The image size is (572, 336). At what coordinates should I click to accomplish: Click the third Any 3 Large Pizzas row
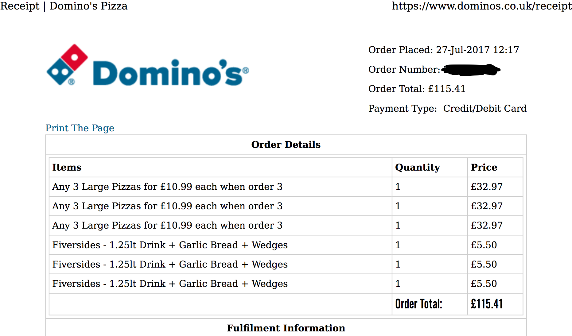286,225
